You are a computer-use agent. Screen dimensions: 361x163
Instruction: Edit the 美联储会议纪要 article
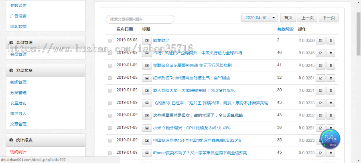(320, 66)
